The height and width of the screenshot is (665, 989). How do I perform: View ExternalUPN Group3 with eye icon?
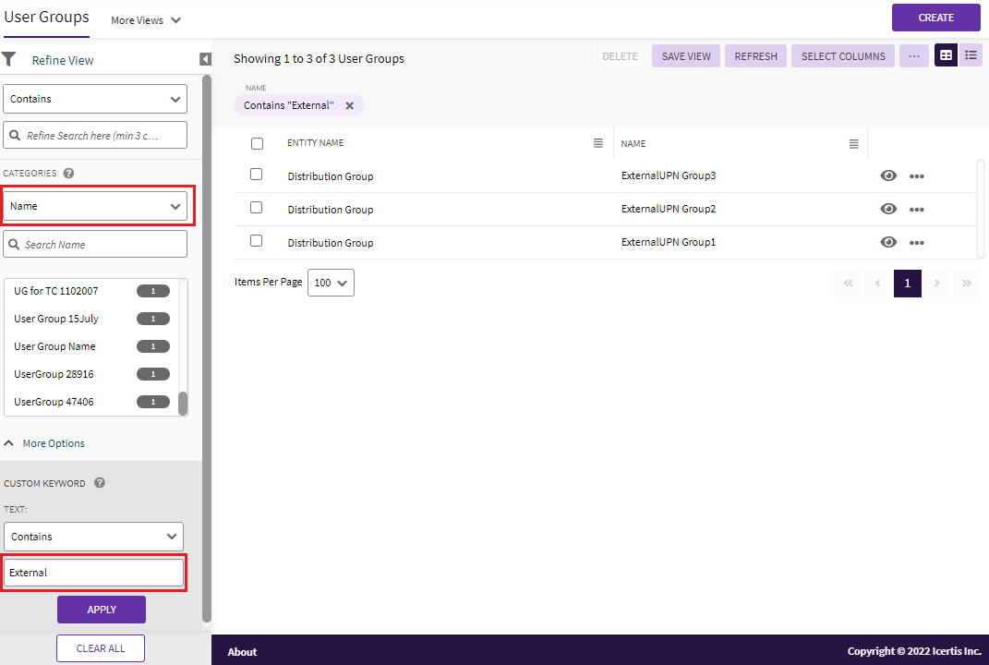coord(888,175)
